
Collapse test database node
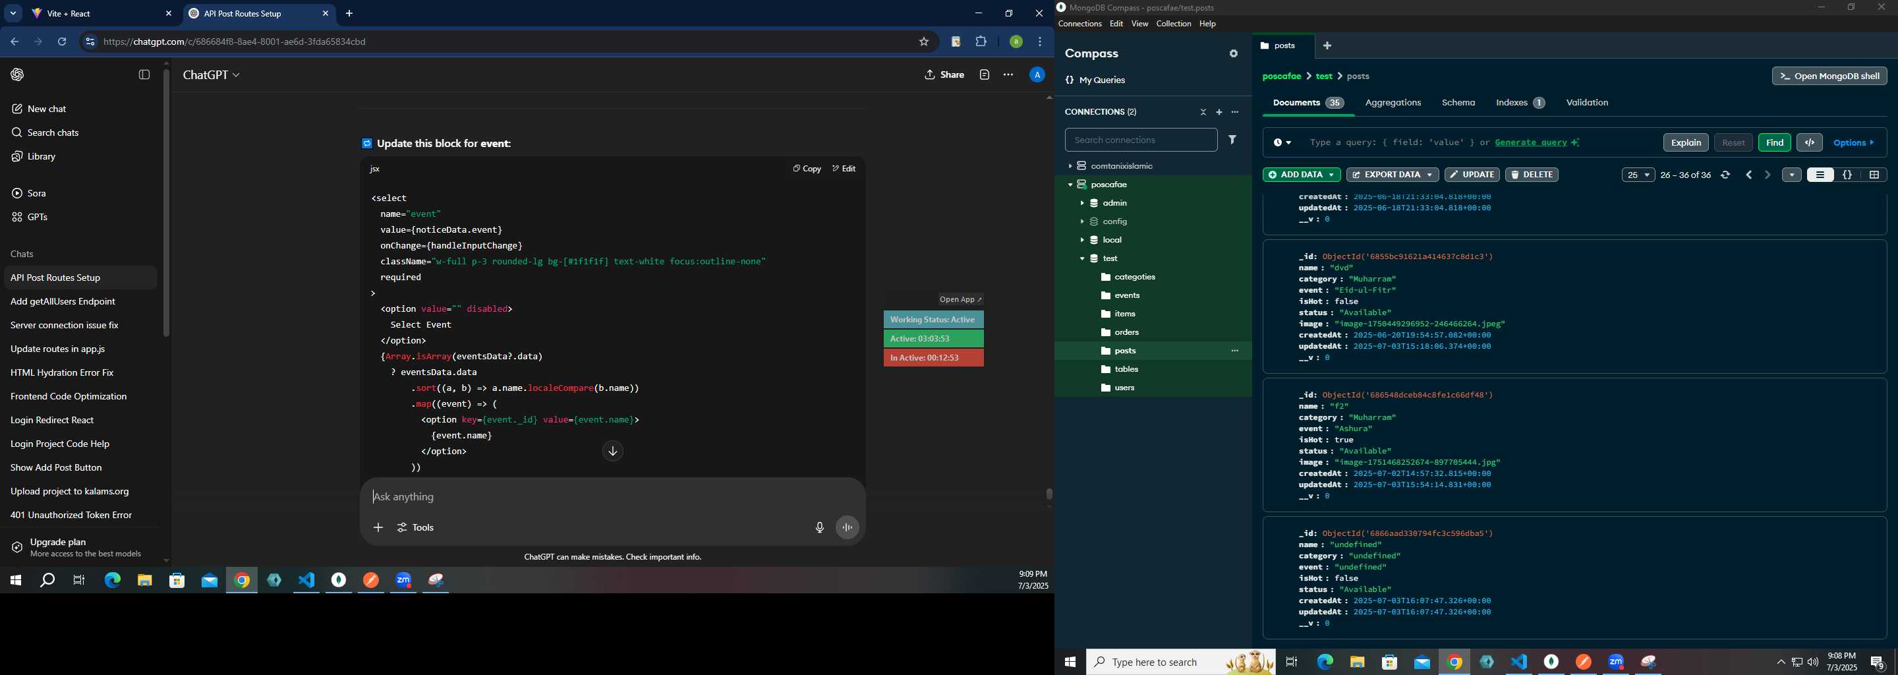coord(1081,258)
